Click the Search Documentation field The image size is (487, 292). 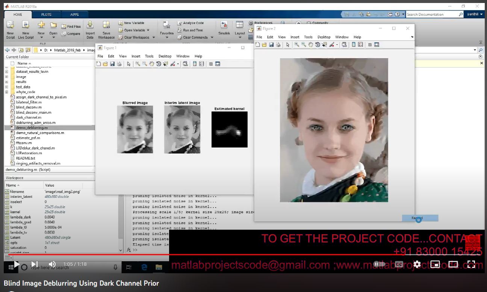(x=432, y=15)
